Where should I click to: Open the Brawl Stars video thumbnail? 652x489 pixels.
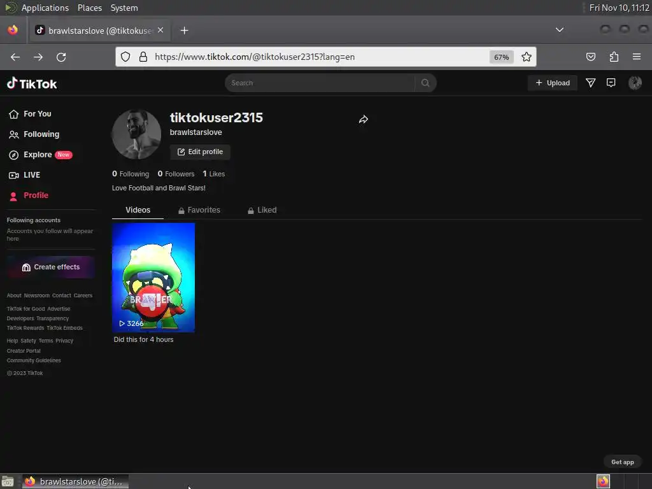pyautogui.click(x=153, y=278)
